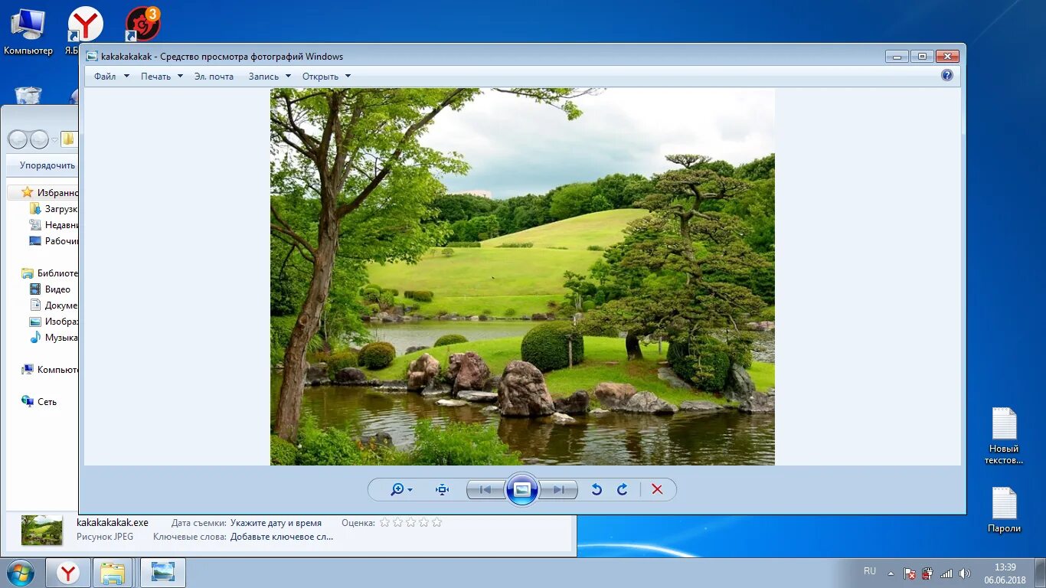Click the Укажите дату и время field
Image resolution: width=1046 pixels, height=588 pixels.
click(x=276, y=523)
